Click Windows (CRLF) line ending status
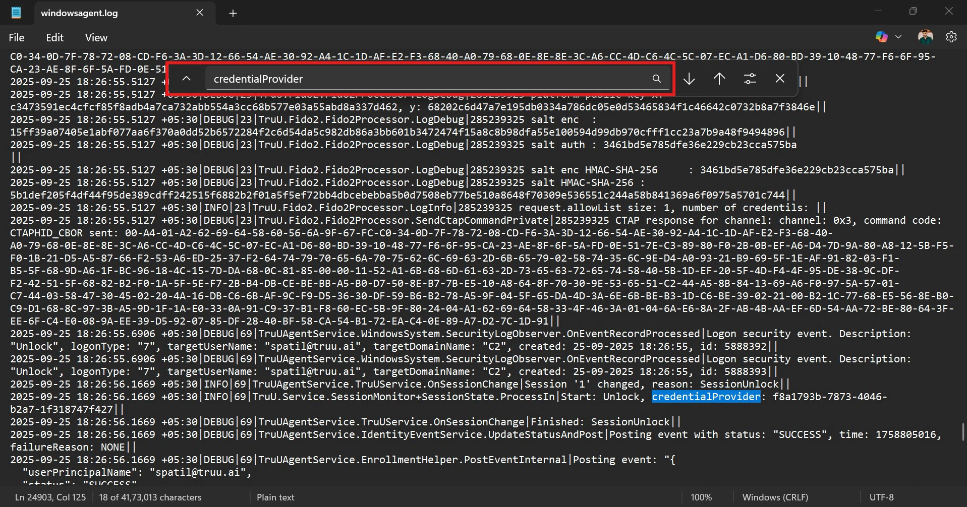The image size is (967, 507). click(775, 497)
